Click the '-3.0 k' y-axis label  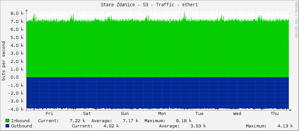tap(16, 101)
